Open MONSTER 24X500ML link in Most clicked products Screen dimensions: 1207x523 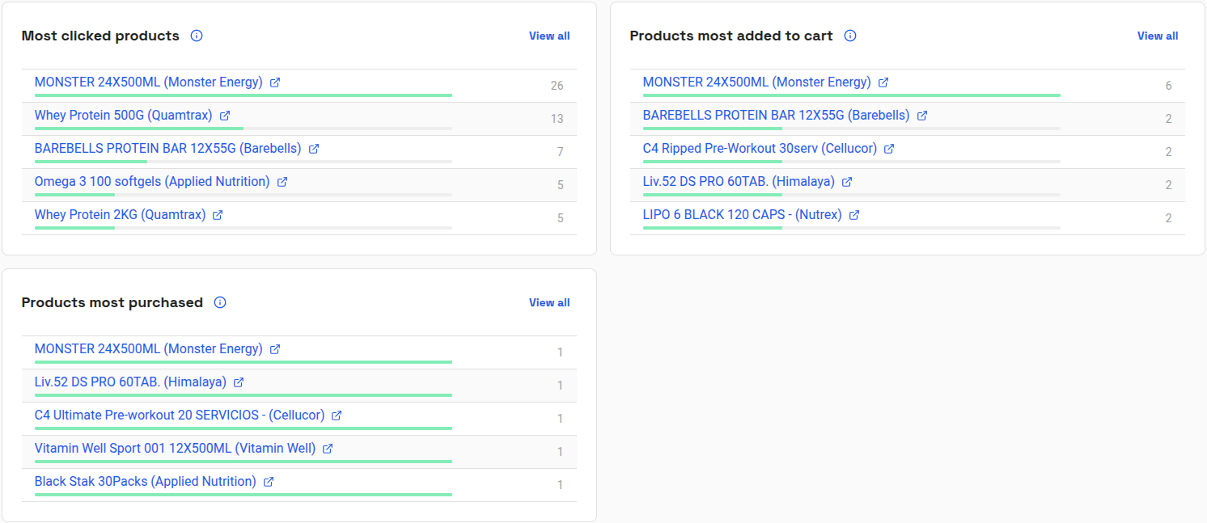tap(149, 82)
